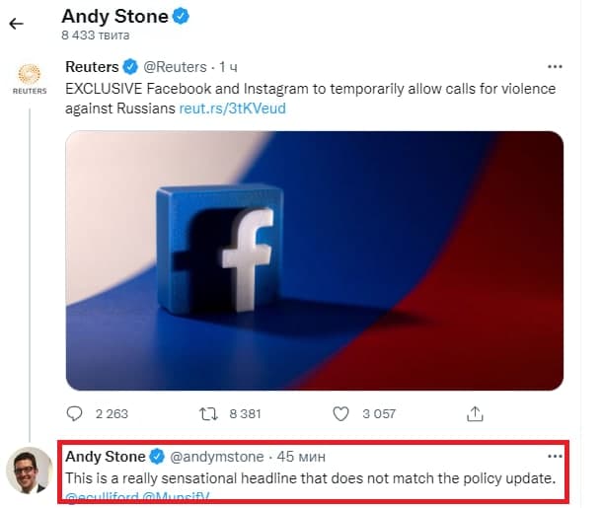602x508 pixels.
Task: Click the @Reuters handle
Action: pos(176,67)
